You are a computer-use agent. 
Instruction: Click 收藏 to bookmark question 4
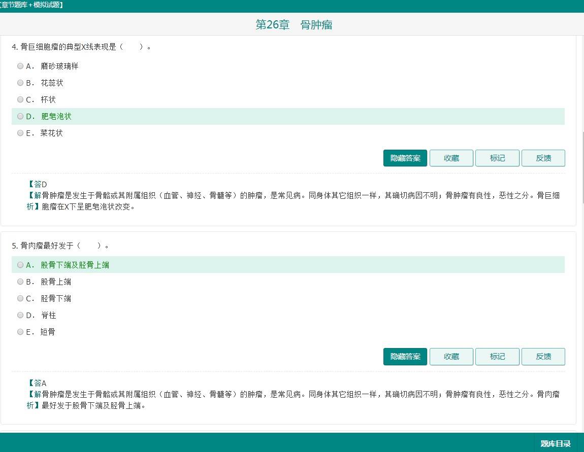coord(451,158)
